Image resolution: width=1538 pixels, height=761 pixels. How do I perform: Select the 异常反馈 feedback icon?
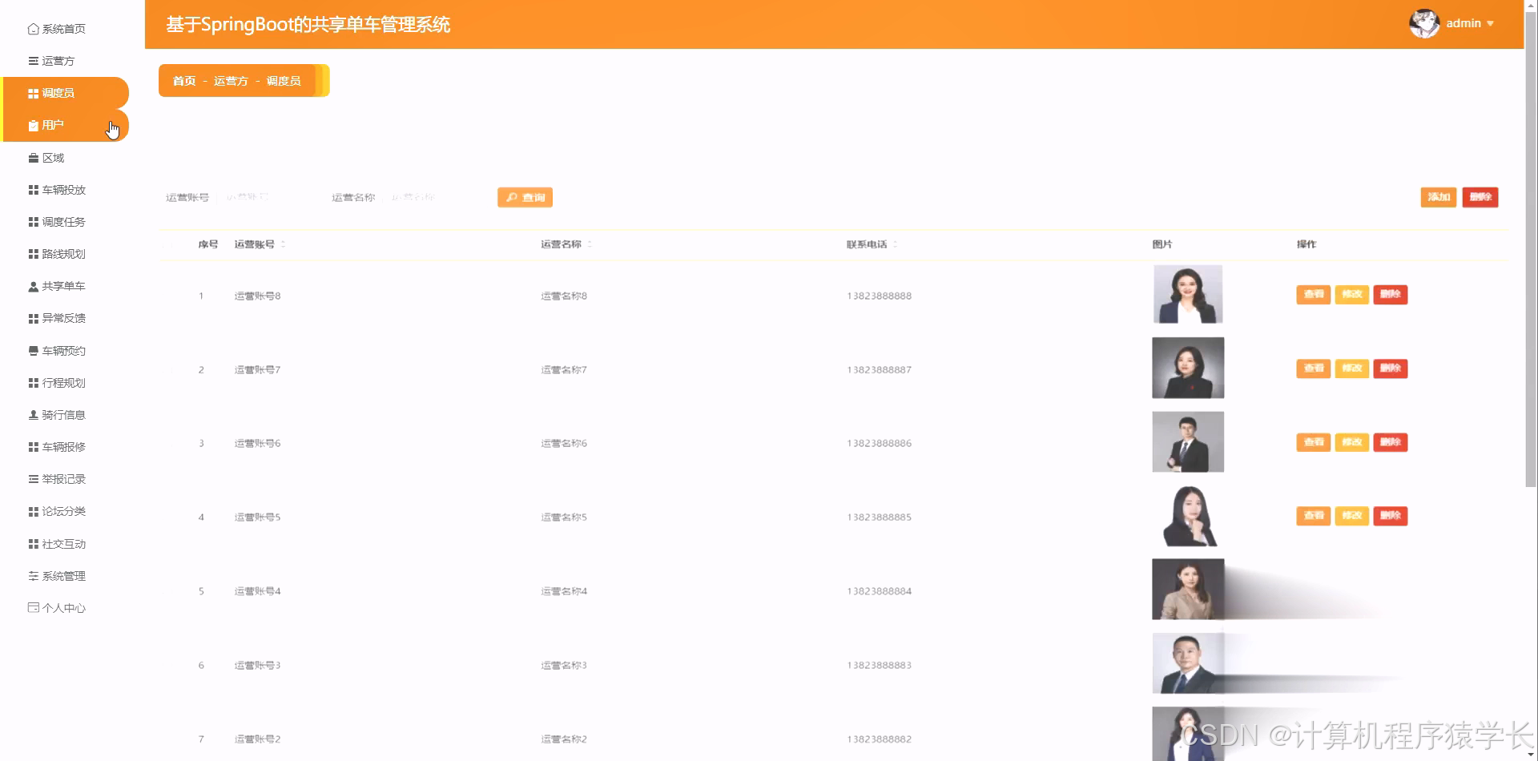(32, 317)
